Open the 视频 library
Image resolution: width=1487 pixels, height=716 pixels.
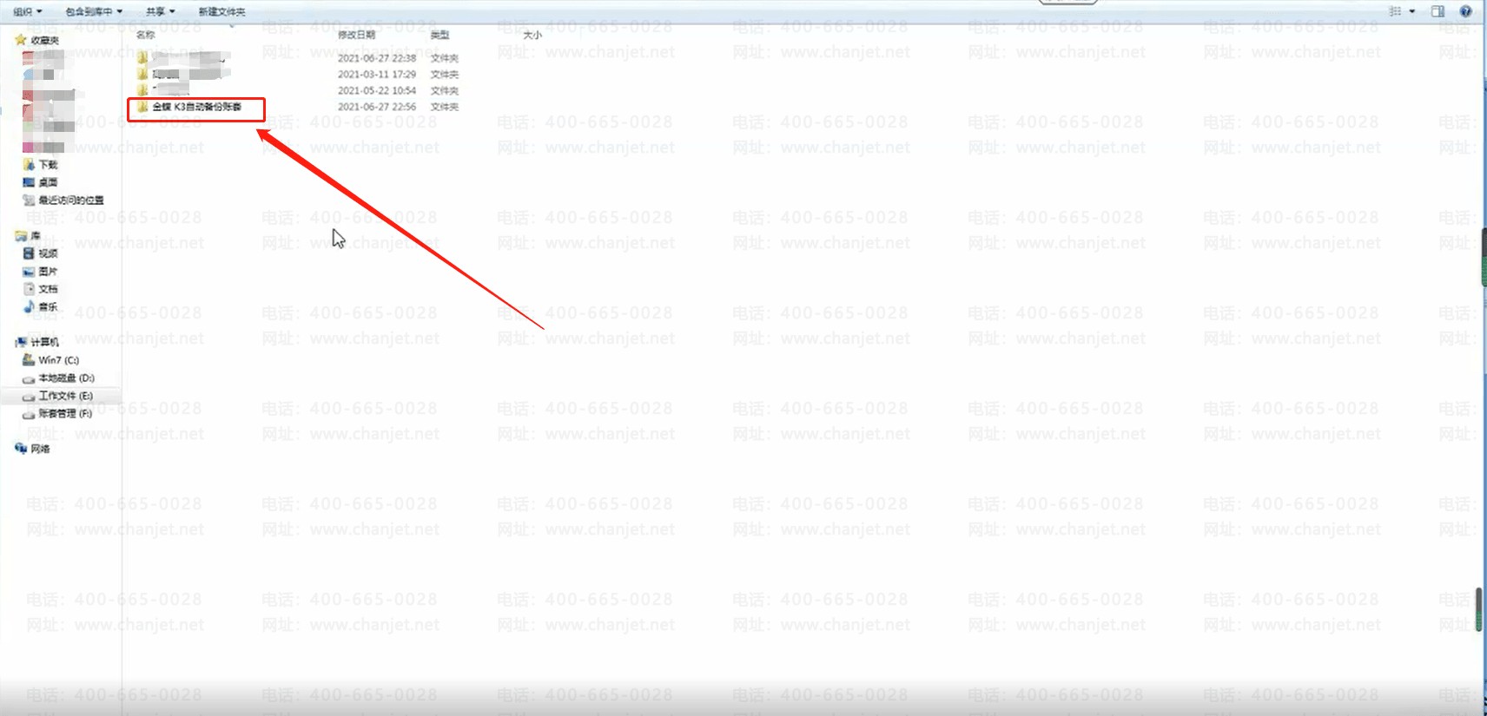point(48,253)
